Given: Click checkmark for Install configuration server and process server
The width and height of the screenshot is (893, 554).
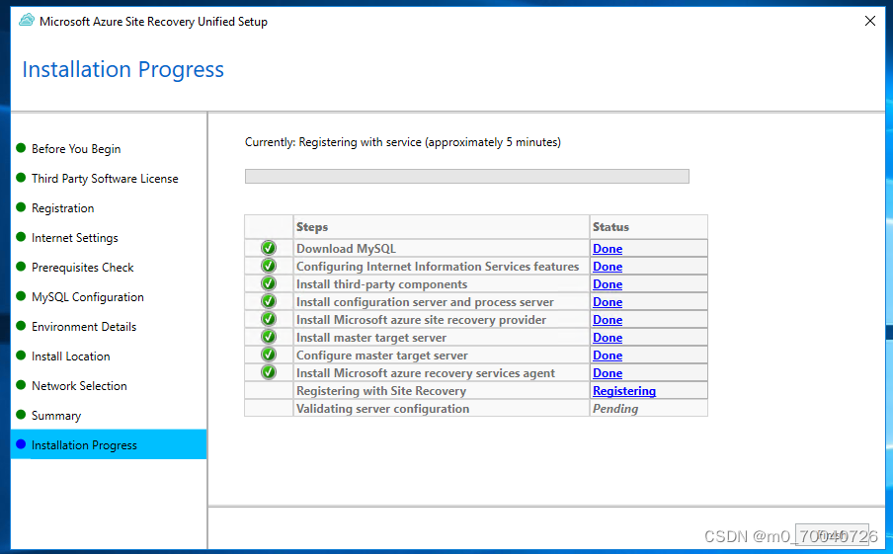Looking at the screenshot, I should [x=269, y=301].
